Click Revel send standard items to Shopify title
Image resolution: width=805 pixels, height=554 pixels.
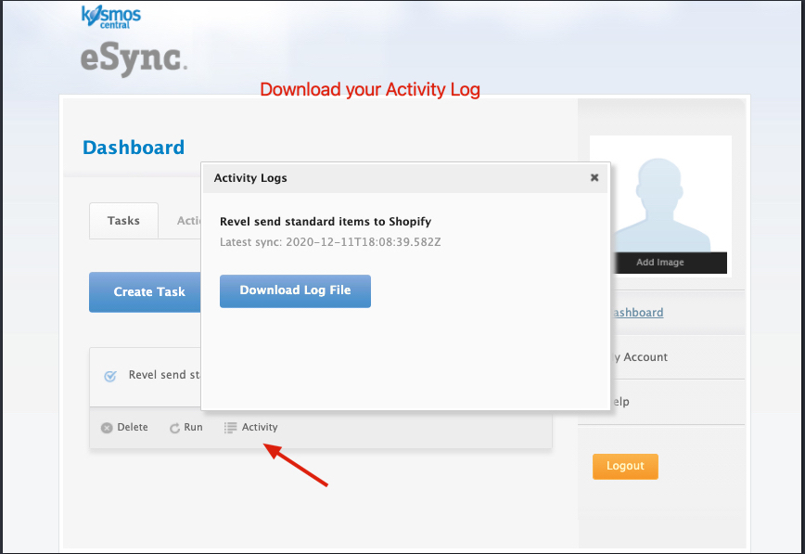(326, 222)
